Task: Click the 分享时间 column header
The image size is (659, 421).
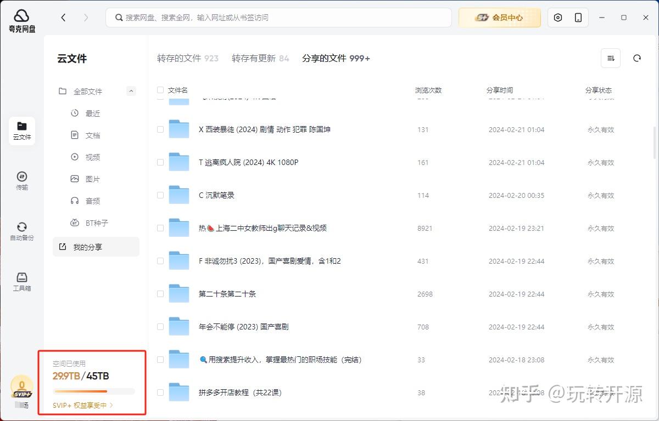Action: click(500, 90)
